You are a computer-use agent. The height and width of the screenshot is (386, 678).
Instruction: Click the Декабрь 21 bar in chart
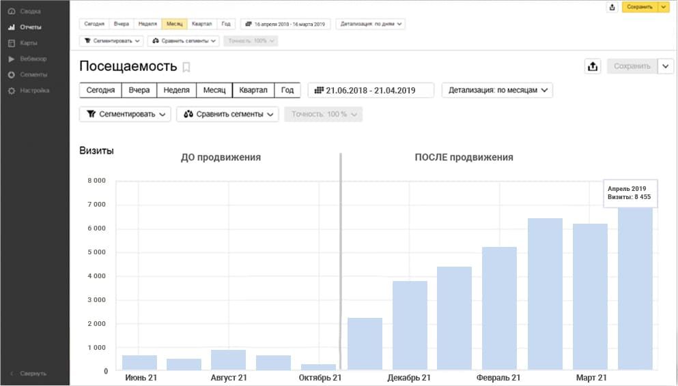click(410, 325)
